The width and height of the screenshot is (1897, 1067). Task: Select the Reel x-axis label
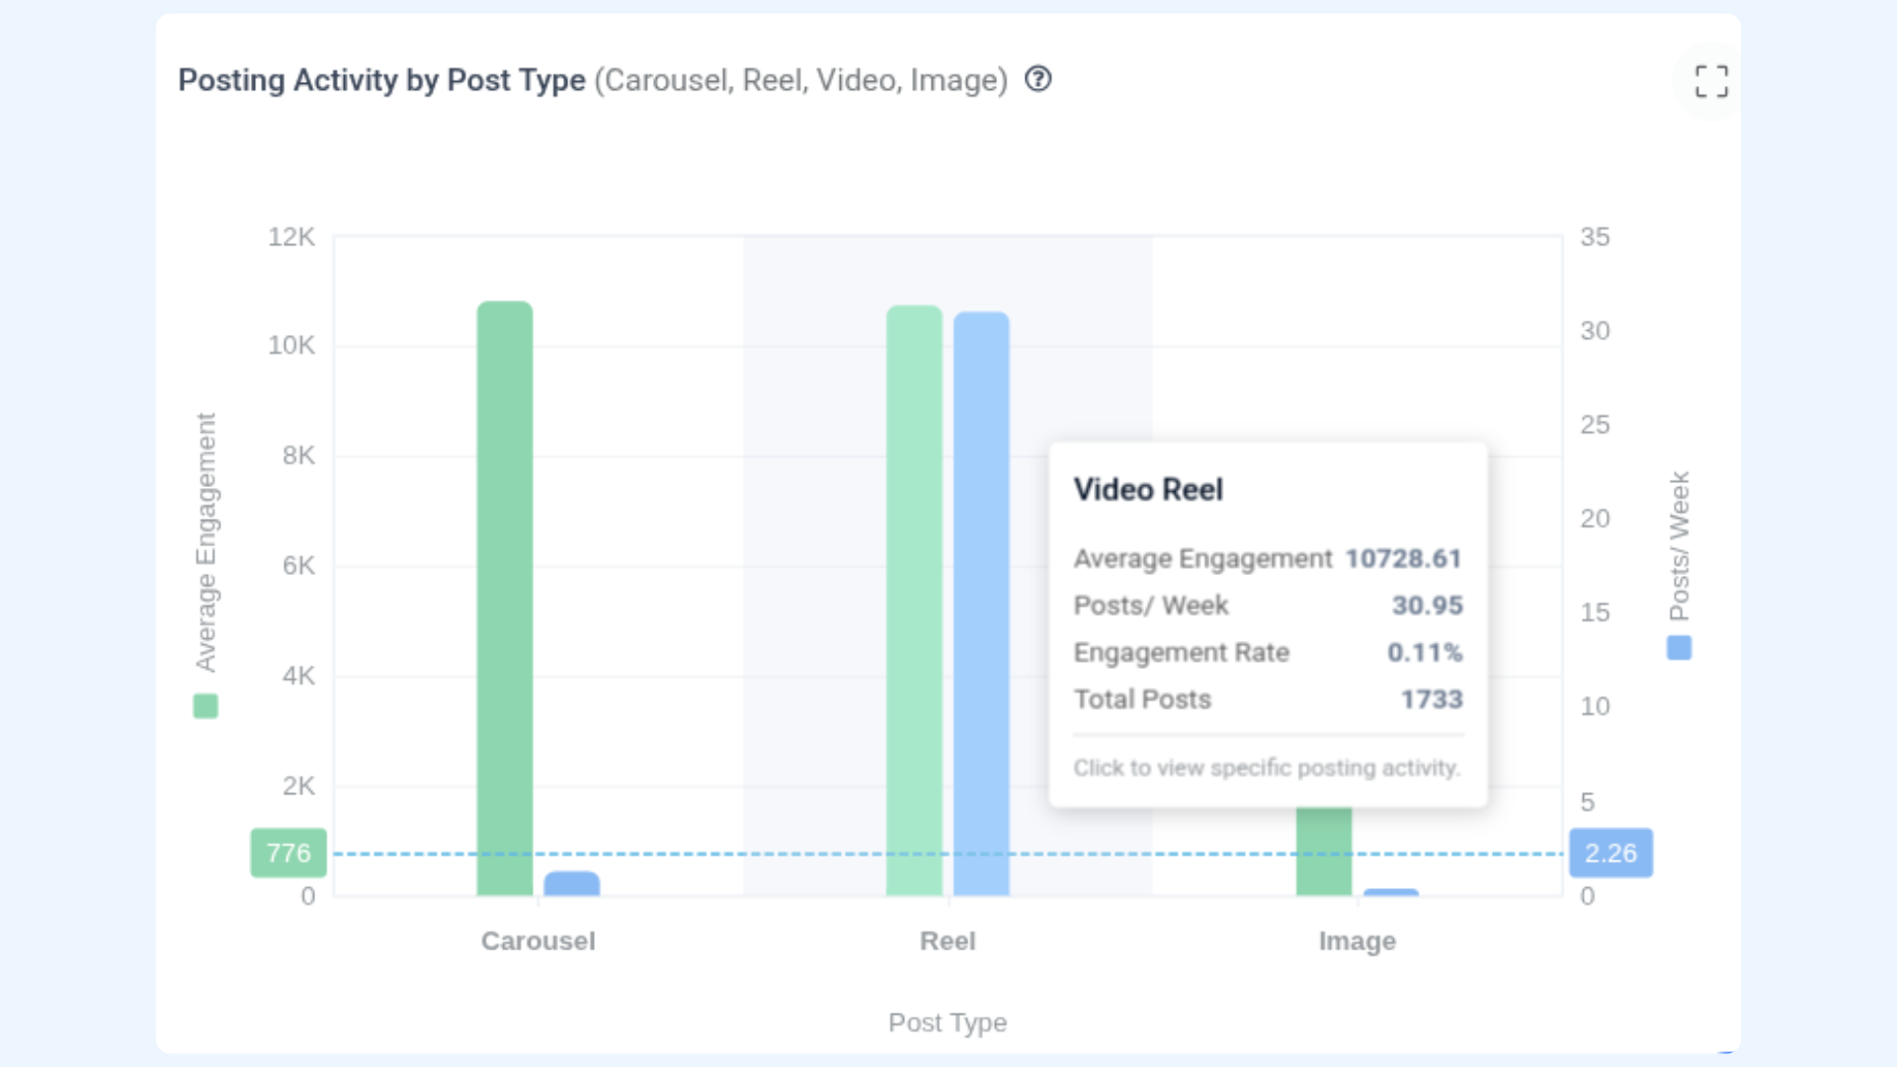click(948, 941)
